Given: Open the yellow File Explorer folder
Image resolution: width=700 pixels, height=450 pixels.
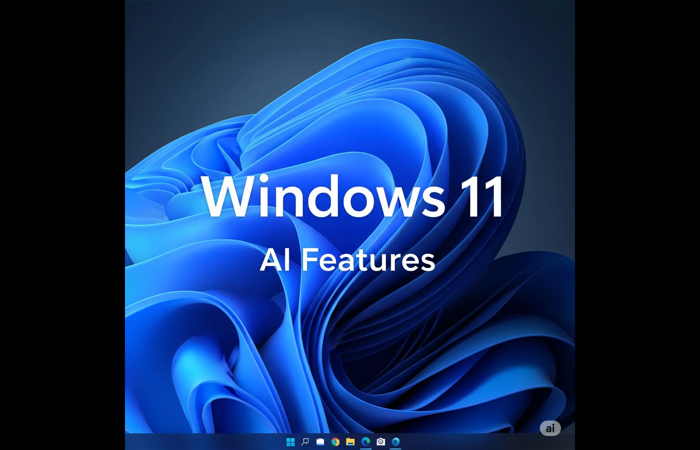Looking at the screenshot, I should click(350, 442).
